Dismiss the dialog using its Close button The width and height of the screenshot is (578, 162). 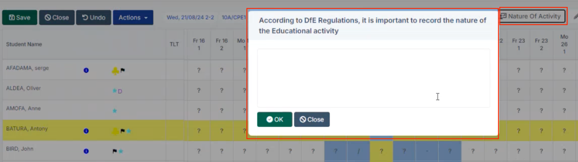312,120
